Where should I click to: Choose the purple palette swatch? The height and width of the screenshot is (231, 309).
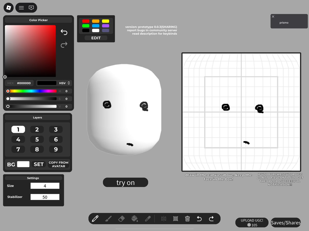point(106,26)
